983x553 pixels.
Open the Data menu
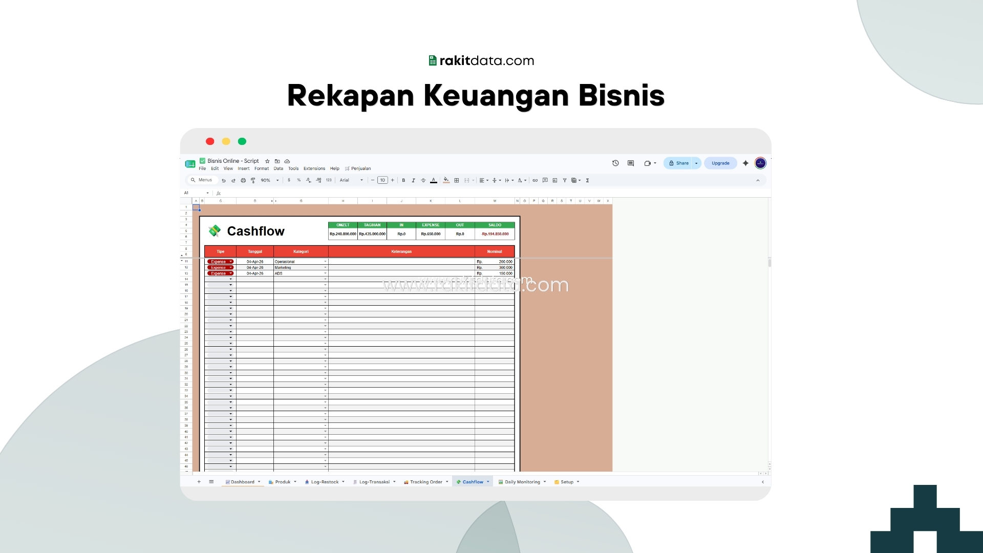(x=279, y=168)
